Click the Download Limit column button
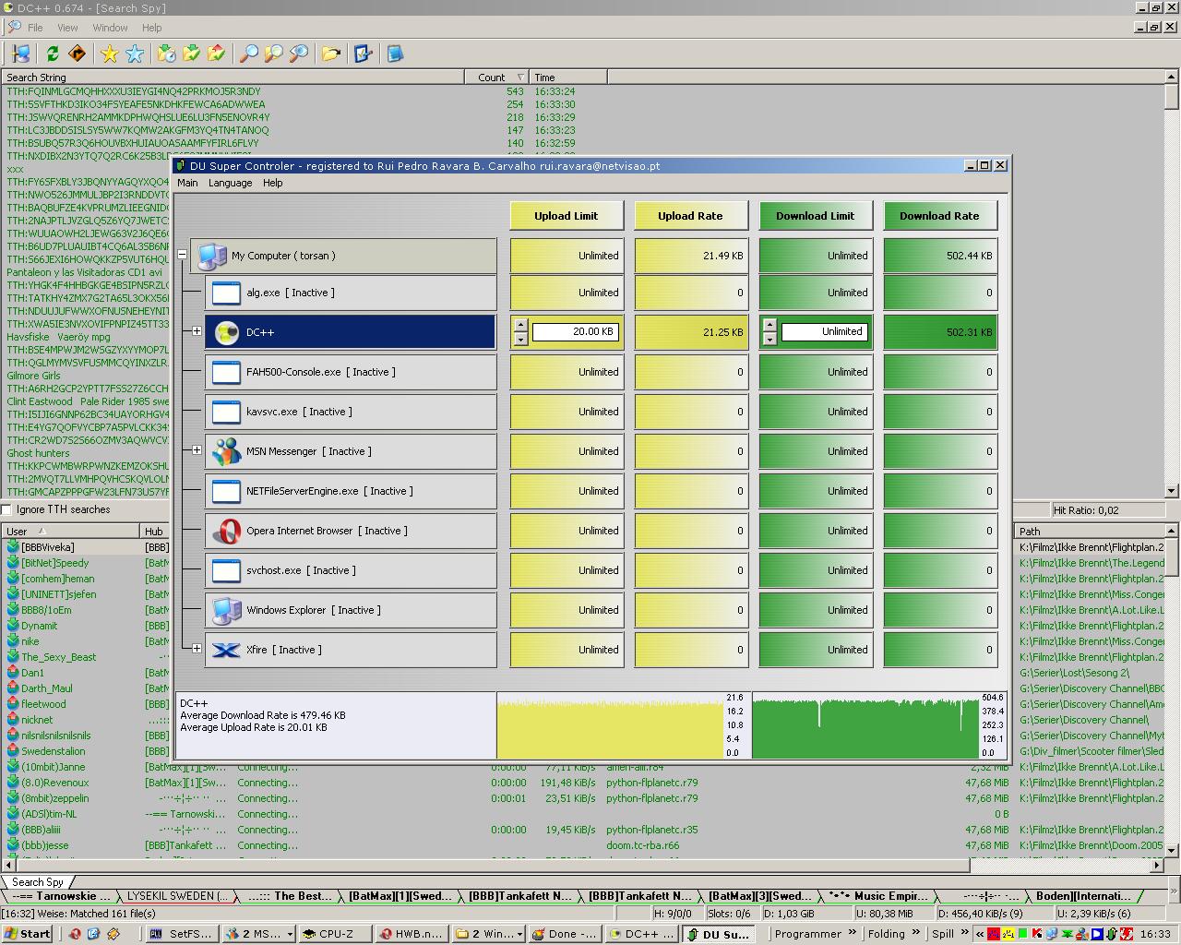The width and height of the screenshot is (1181, 945). point(816,216)
